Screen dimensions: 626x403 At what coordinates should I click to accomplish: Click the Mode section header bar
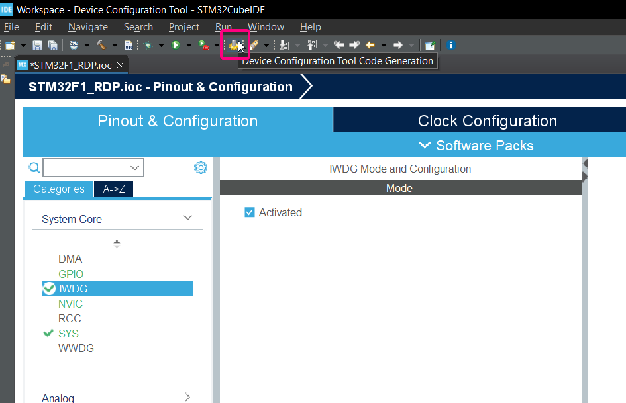pyautogui.click(x=401, y=188)
